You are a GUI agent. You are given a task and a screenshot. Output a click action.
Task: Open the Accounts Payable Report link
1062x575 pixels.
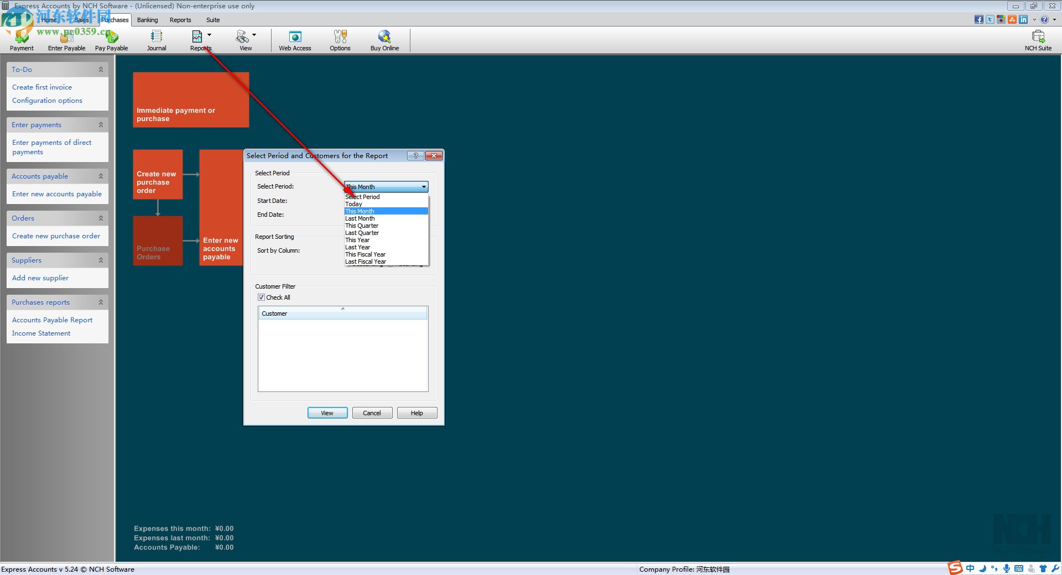(53, 320)
